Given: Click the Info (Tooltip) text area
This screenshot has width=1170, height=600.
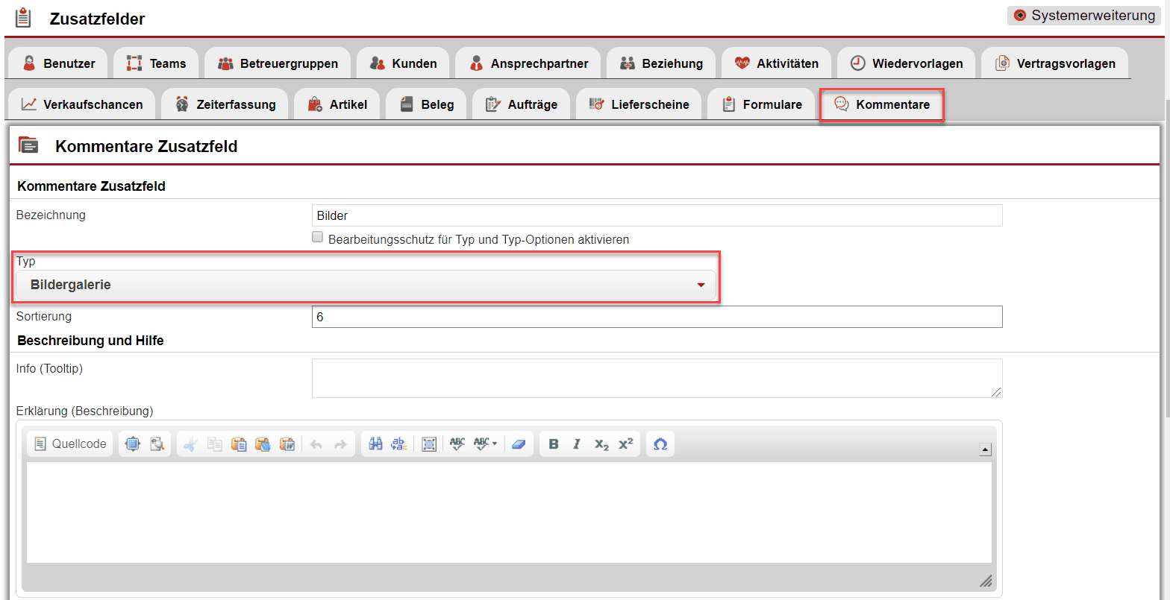Looking at the screenshot, I should (657, 378).
